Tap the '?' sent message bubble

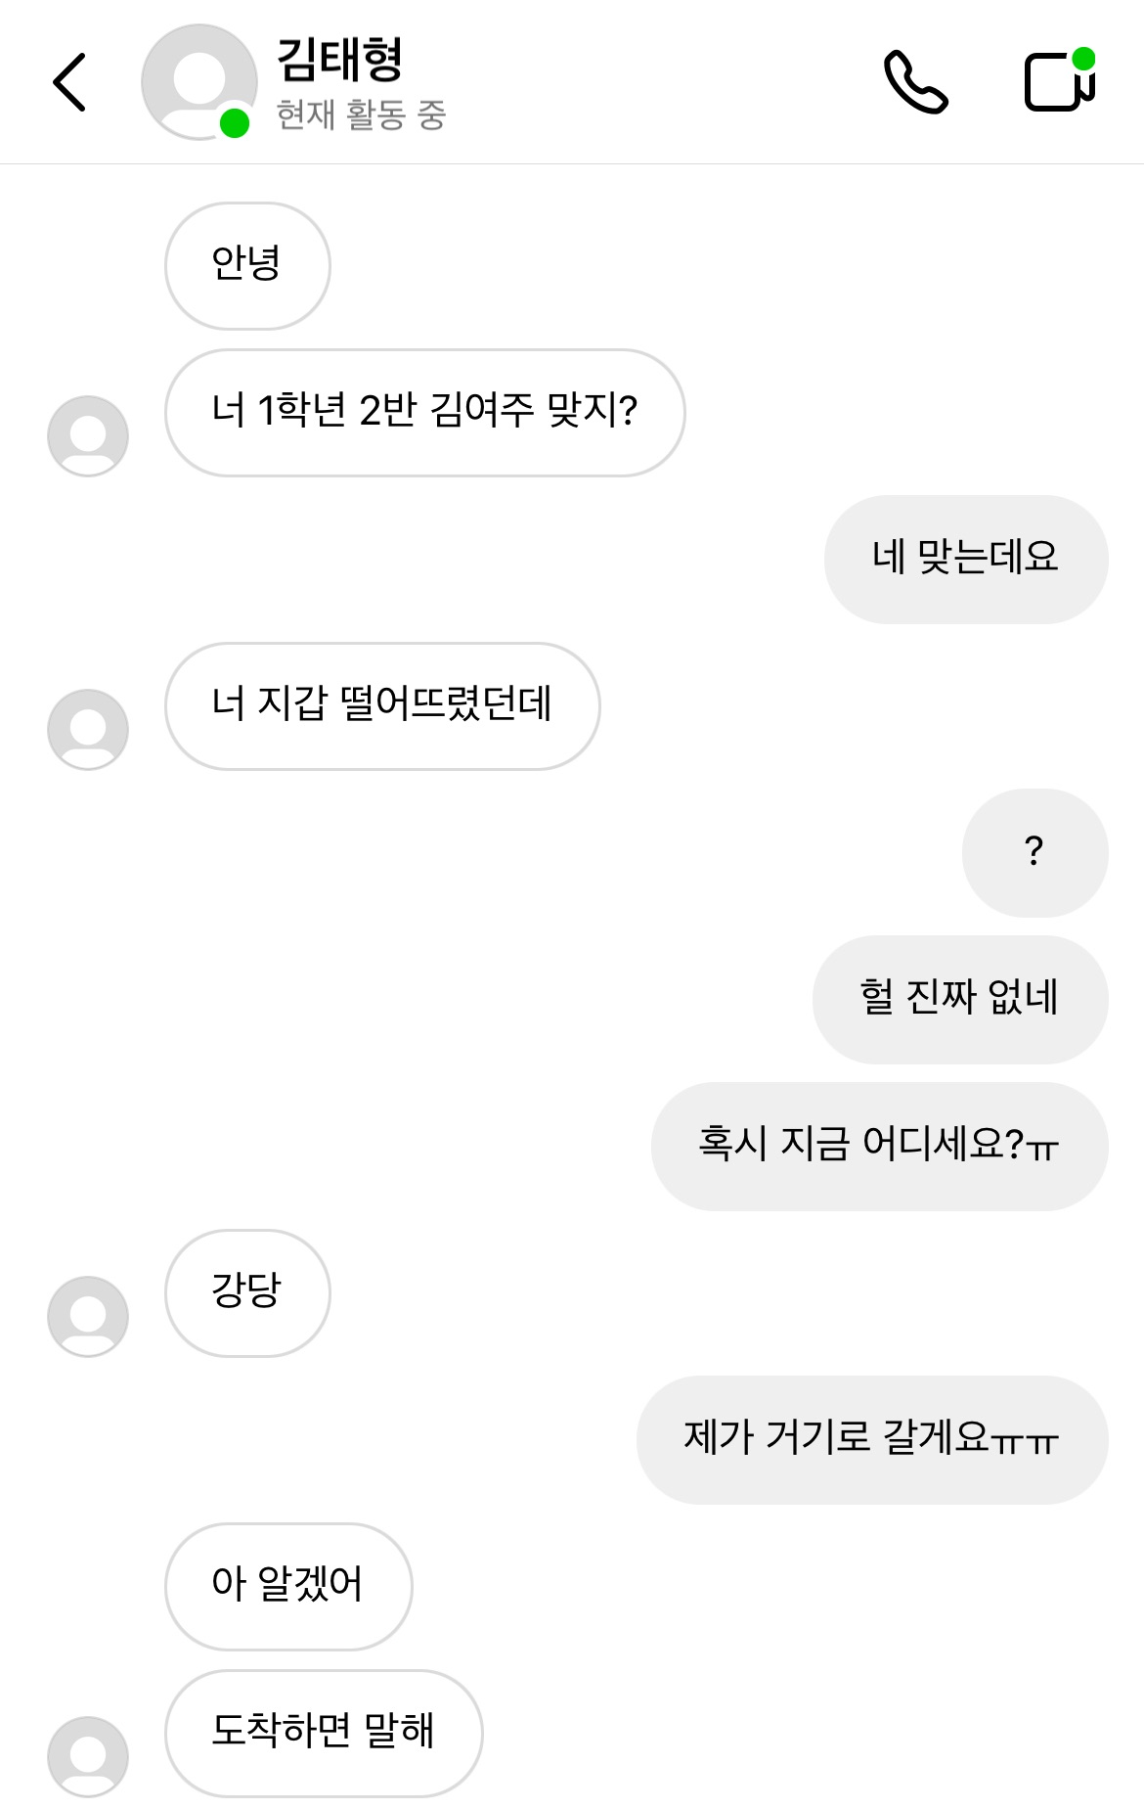click(1034, 853)
